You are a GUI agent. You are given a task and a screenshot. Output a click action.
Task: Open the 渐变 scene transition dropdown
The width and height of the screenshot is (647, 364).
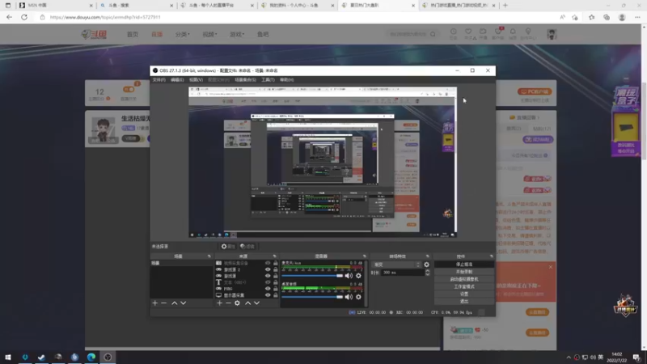(x=396, y=265)
